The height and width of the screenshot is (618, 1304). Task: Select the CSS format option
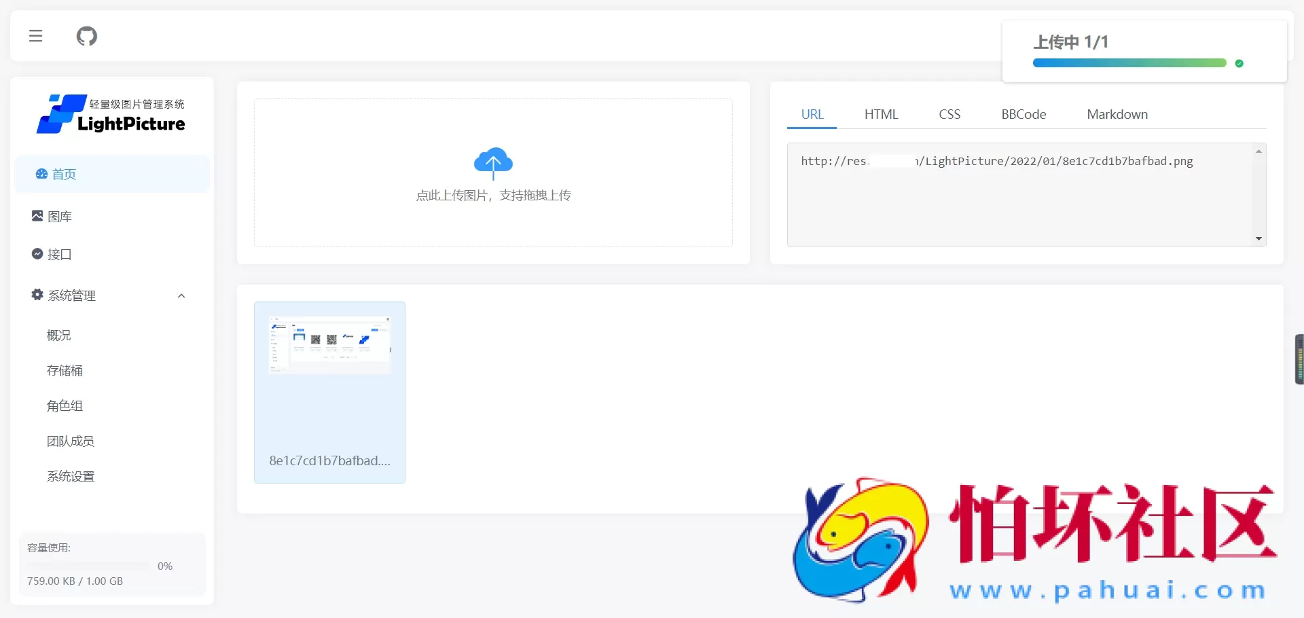(949, 114)
